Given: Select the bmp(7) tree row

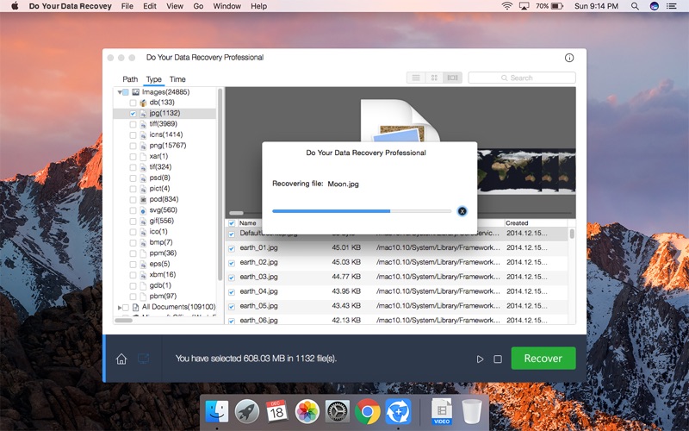Looking at the screenshot, I should click(165, 242).
